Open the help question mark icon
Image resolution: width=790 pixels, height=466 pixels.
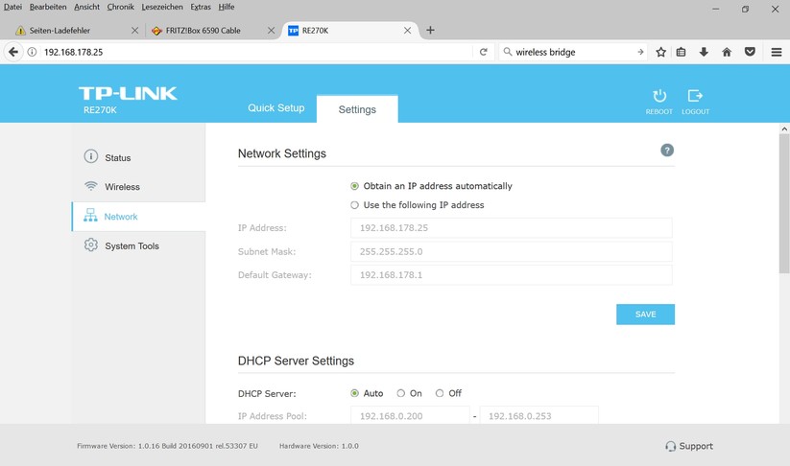667,151
